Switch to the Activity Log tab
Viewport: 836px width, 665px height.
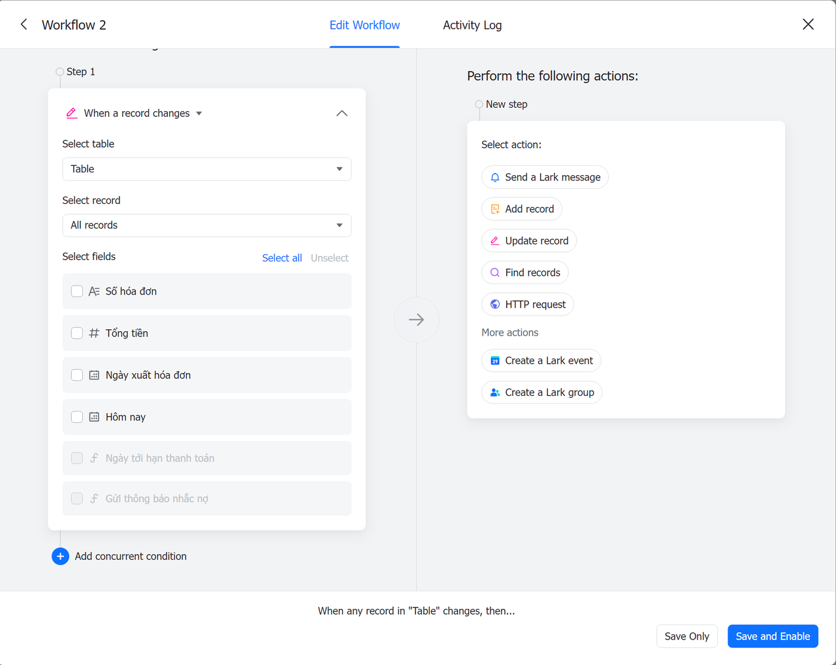[472, 25]
